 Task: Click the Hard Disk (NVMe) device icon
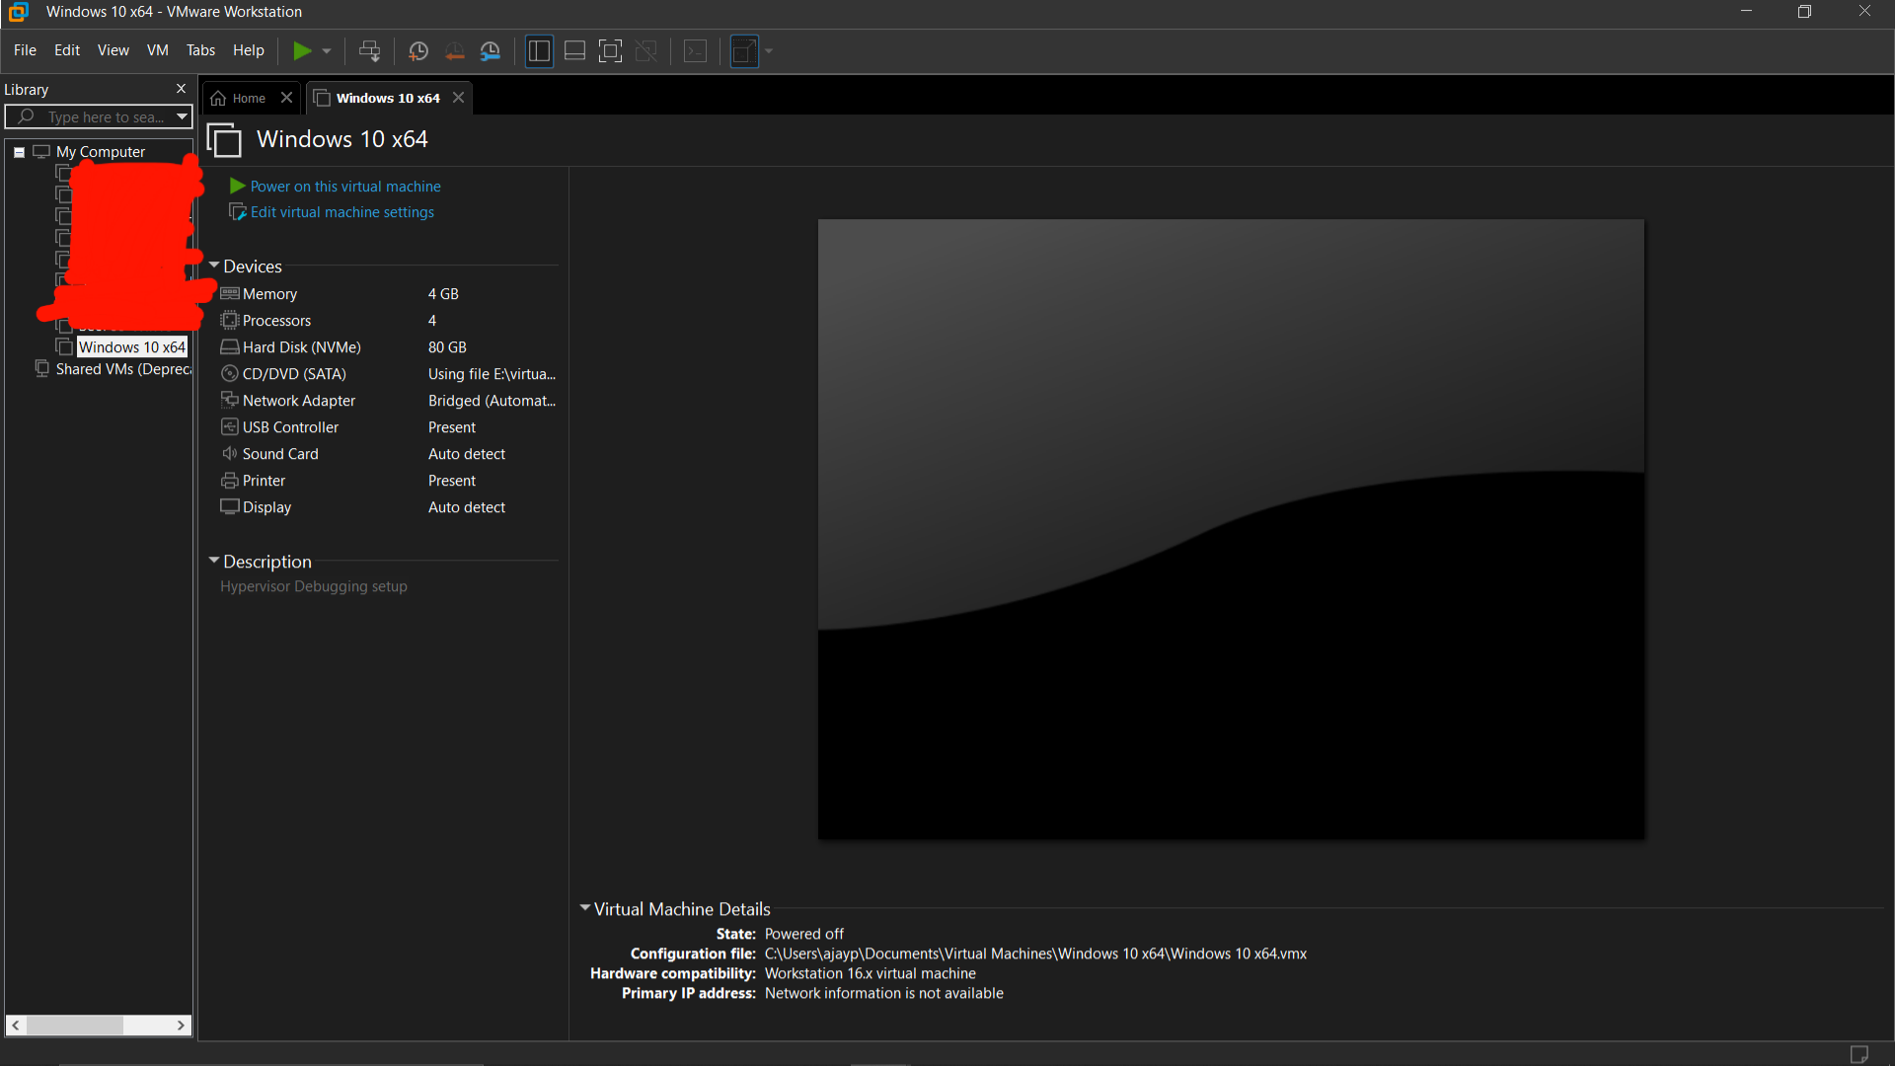230,346
